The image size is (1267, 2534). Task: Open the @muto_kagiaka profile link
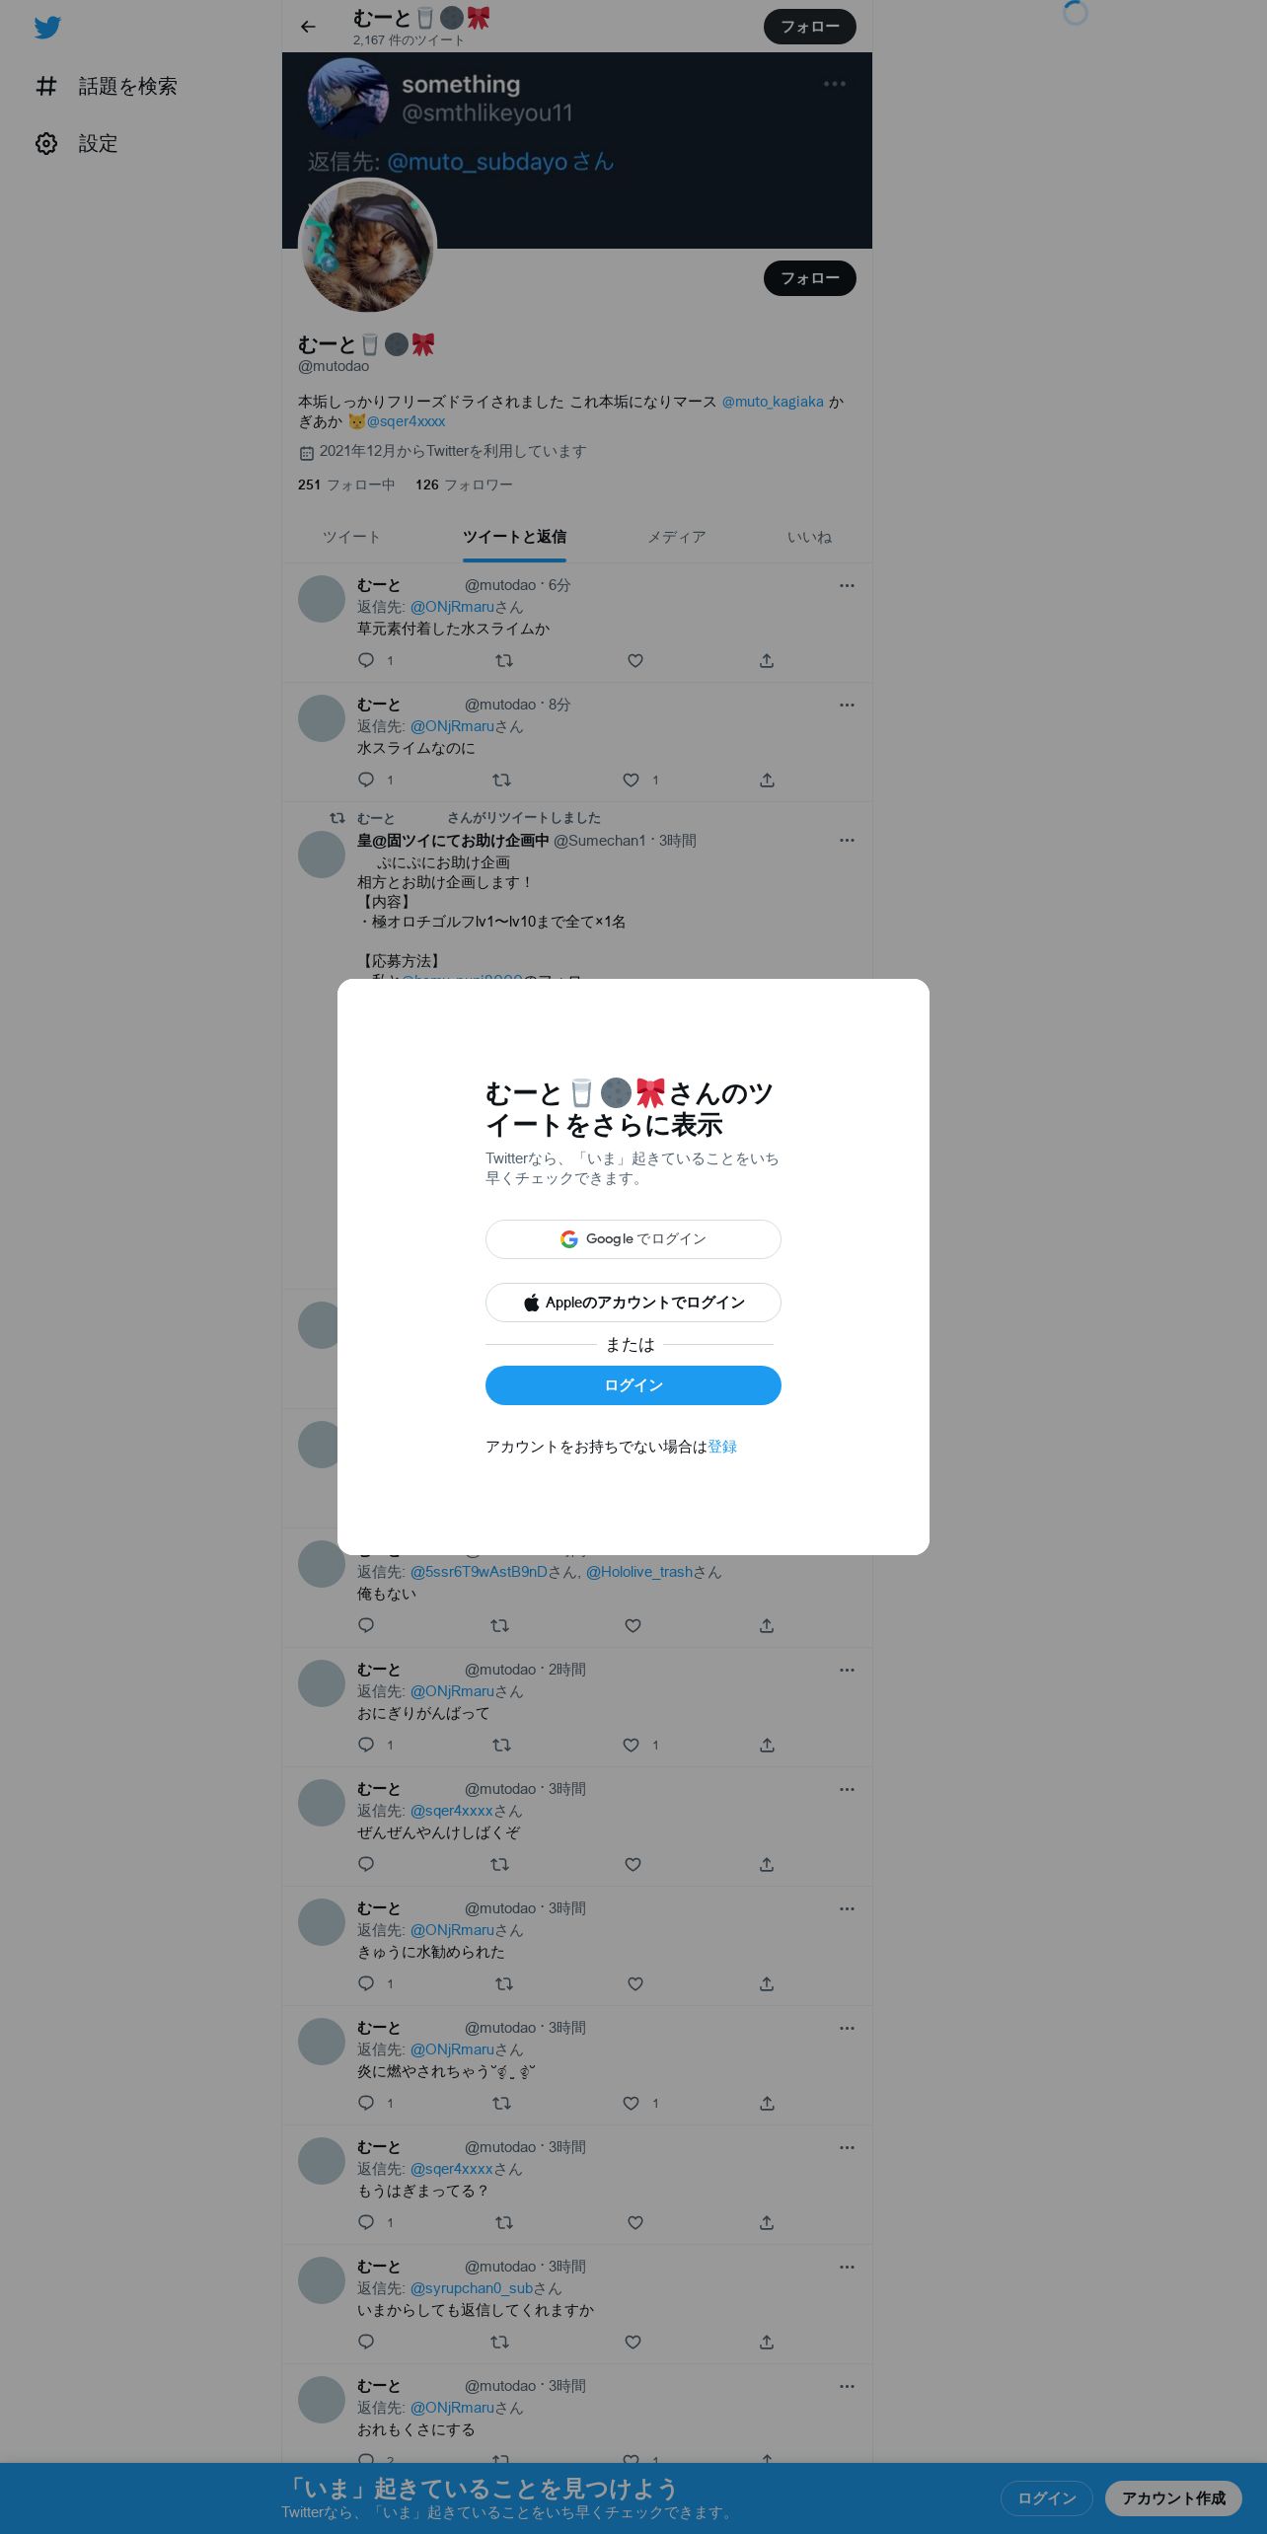coord(773,402)
